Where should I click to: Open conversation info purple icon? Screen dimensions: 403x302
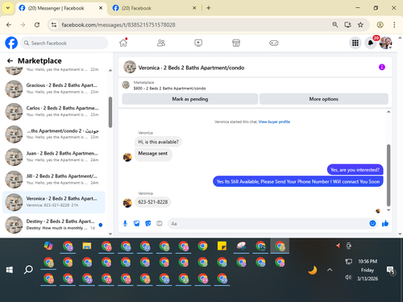point(382,67)
